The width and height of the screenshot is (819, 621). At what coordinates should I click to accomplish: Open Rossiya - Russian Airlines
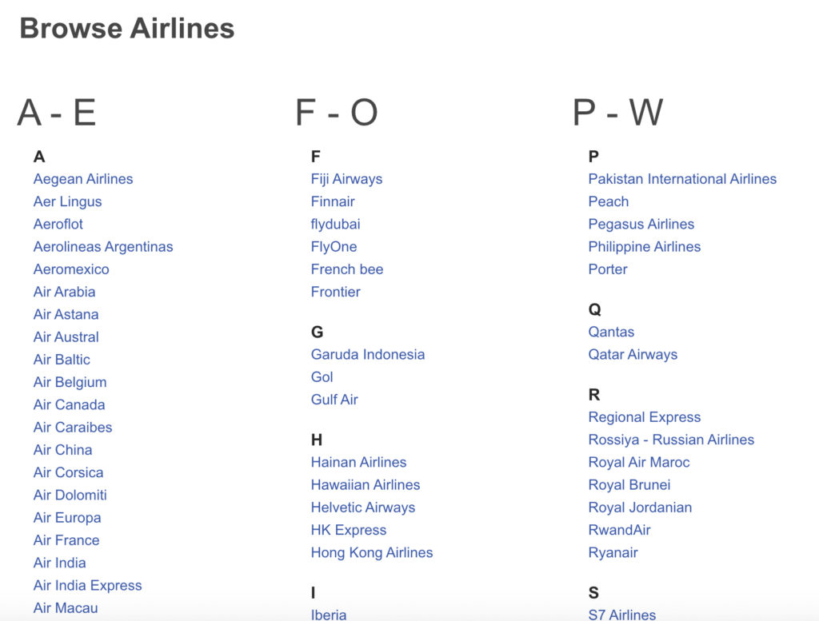(671, 440)
